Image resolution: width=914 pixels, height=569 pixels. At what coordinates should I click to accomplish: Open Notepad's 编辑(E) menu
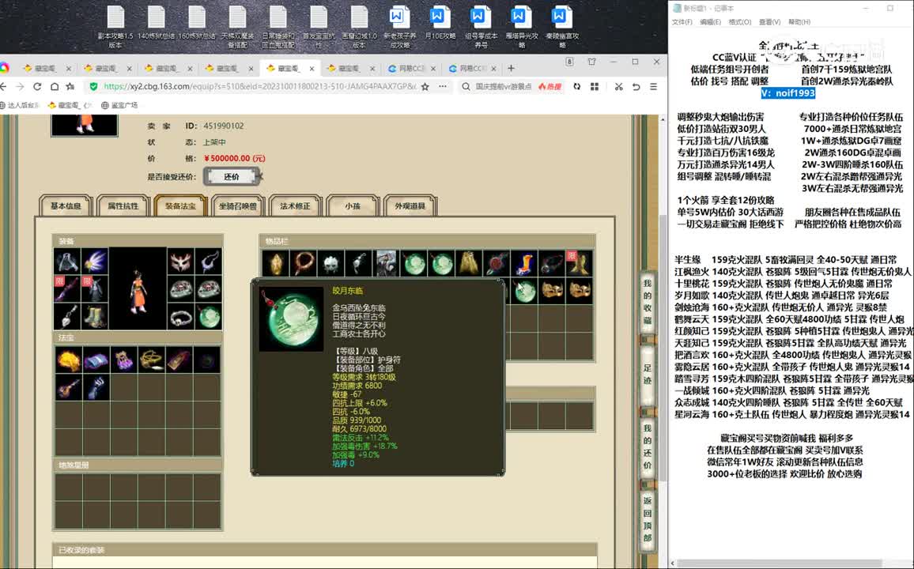point(710,22)
